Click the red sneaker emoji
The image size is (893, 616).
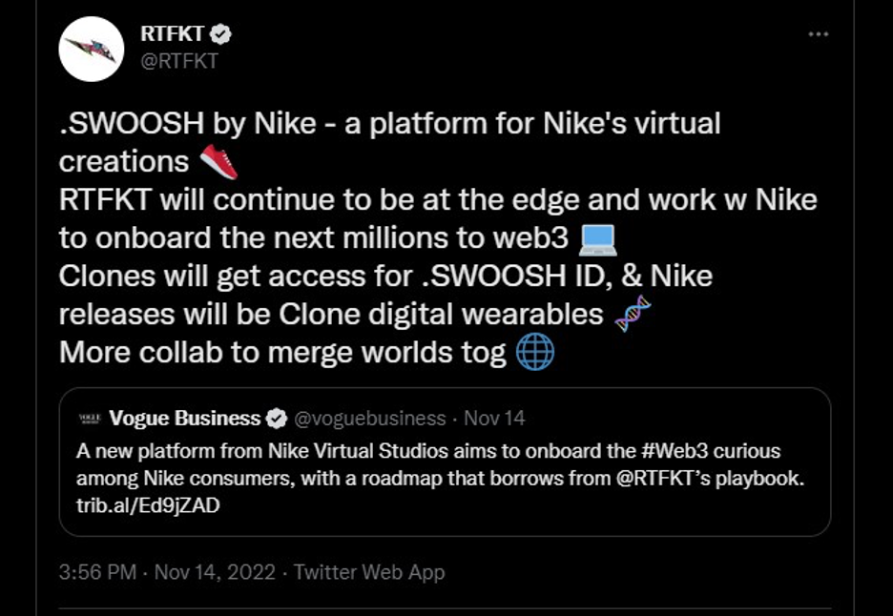pyautogui.click(x=218, y=162)
